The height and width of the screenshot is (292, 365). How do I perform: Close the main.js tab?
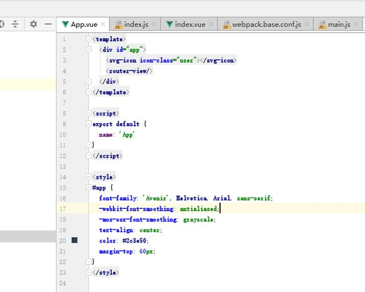tap(356, 24)
